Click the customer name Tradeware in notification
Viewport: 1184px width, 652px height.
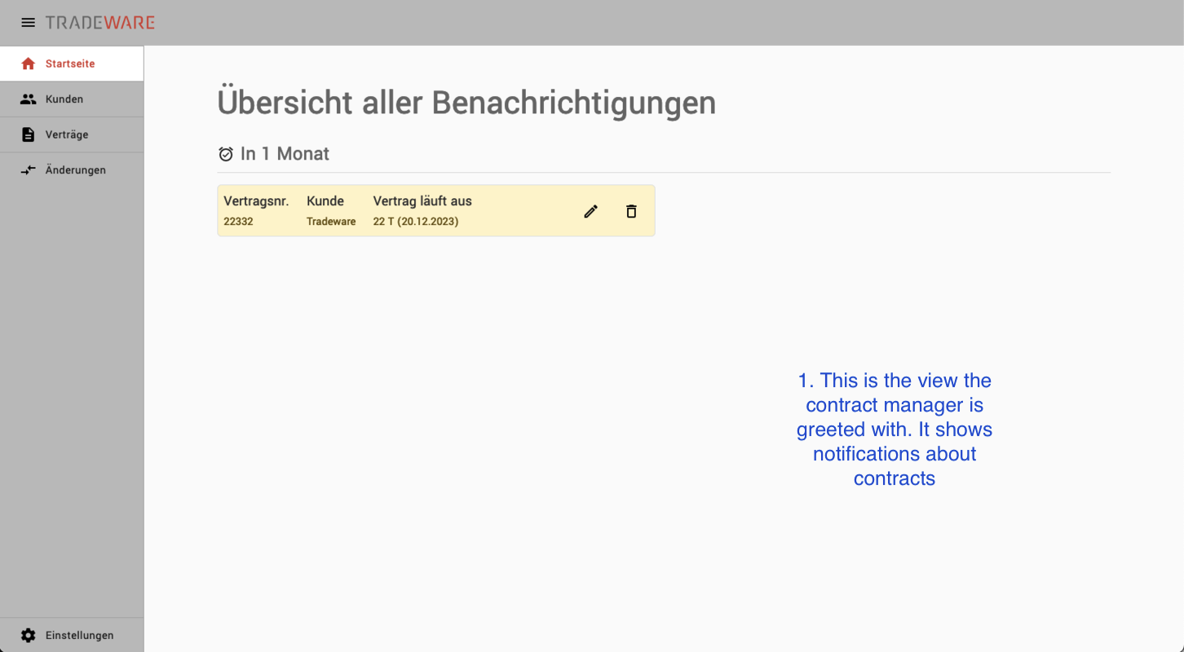pyautogui.click(x=331, y=222)
